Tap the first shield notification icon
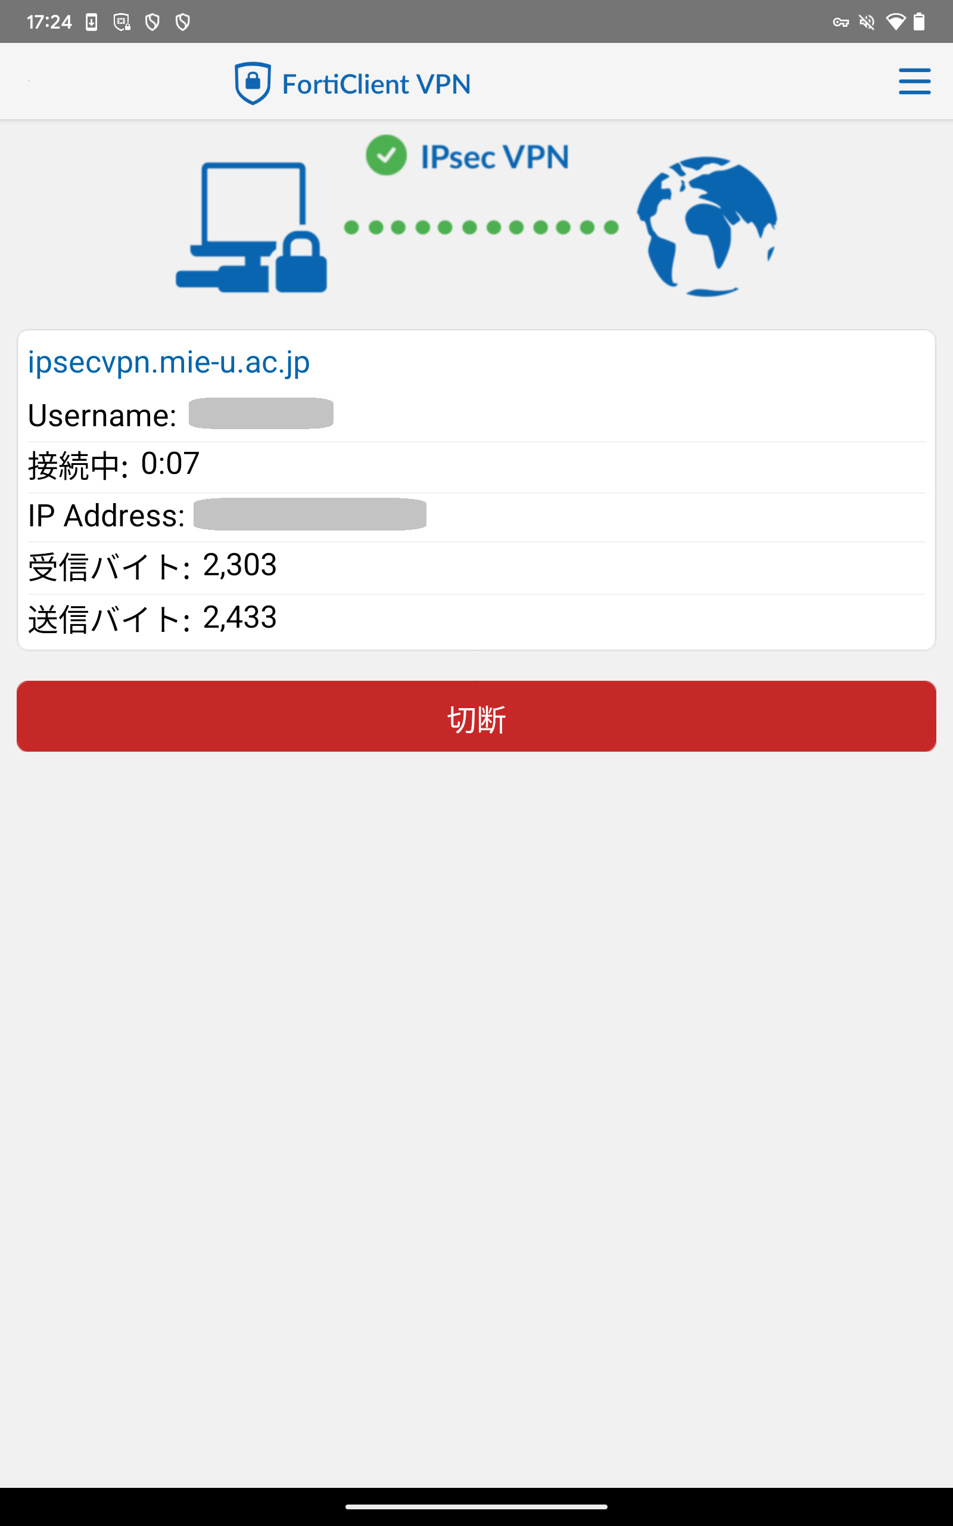 coord(152,23)
